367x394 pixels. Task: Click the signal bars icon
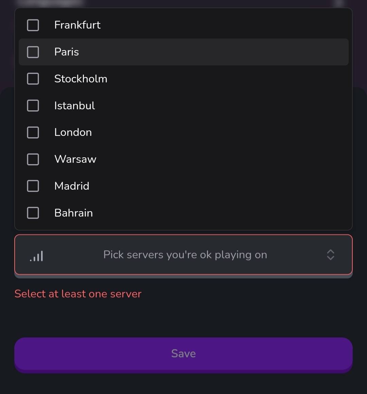pyautogui.click(x=36, y=256)
